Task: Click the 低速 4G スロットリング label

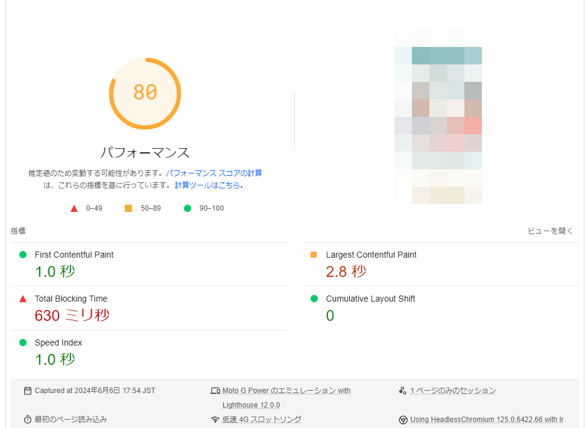Action: tap(262, 419)
